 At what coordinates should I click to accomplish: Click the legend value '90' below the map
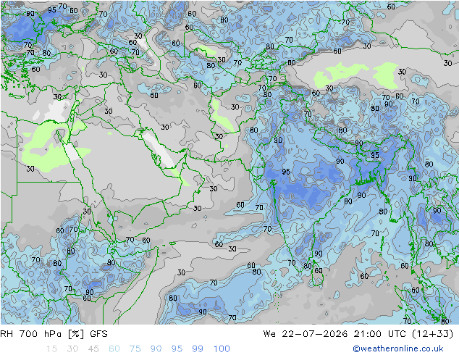(156, 348)
